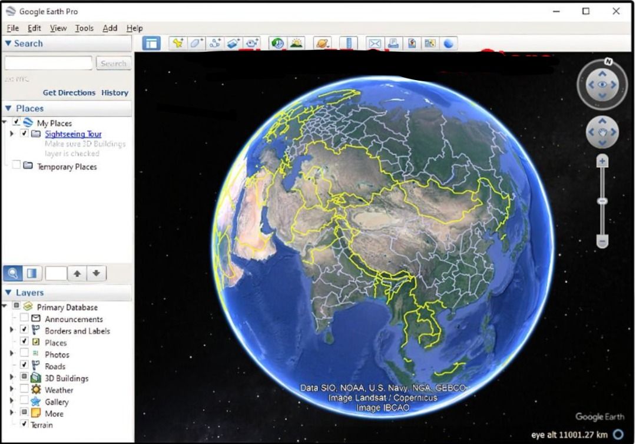Save image of the current view icon
The image size is (636, 444).
[412, 44]
